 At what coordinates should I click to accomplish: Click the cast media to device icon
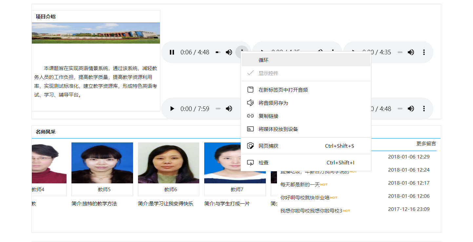250,129
